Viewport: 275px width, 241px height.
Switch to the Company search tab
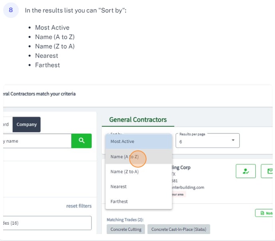(26, 124)
